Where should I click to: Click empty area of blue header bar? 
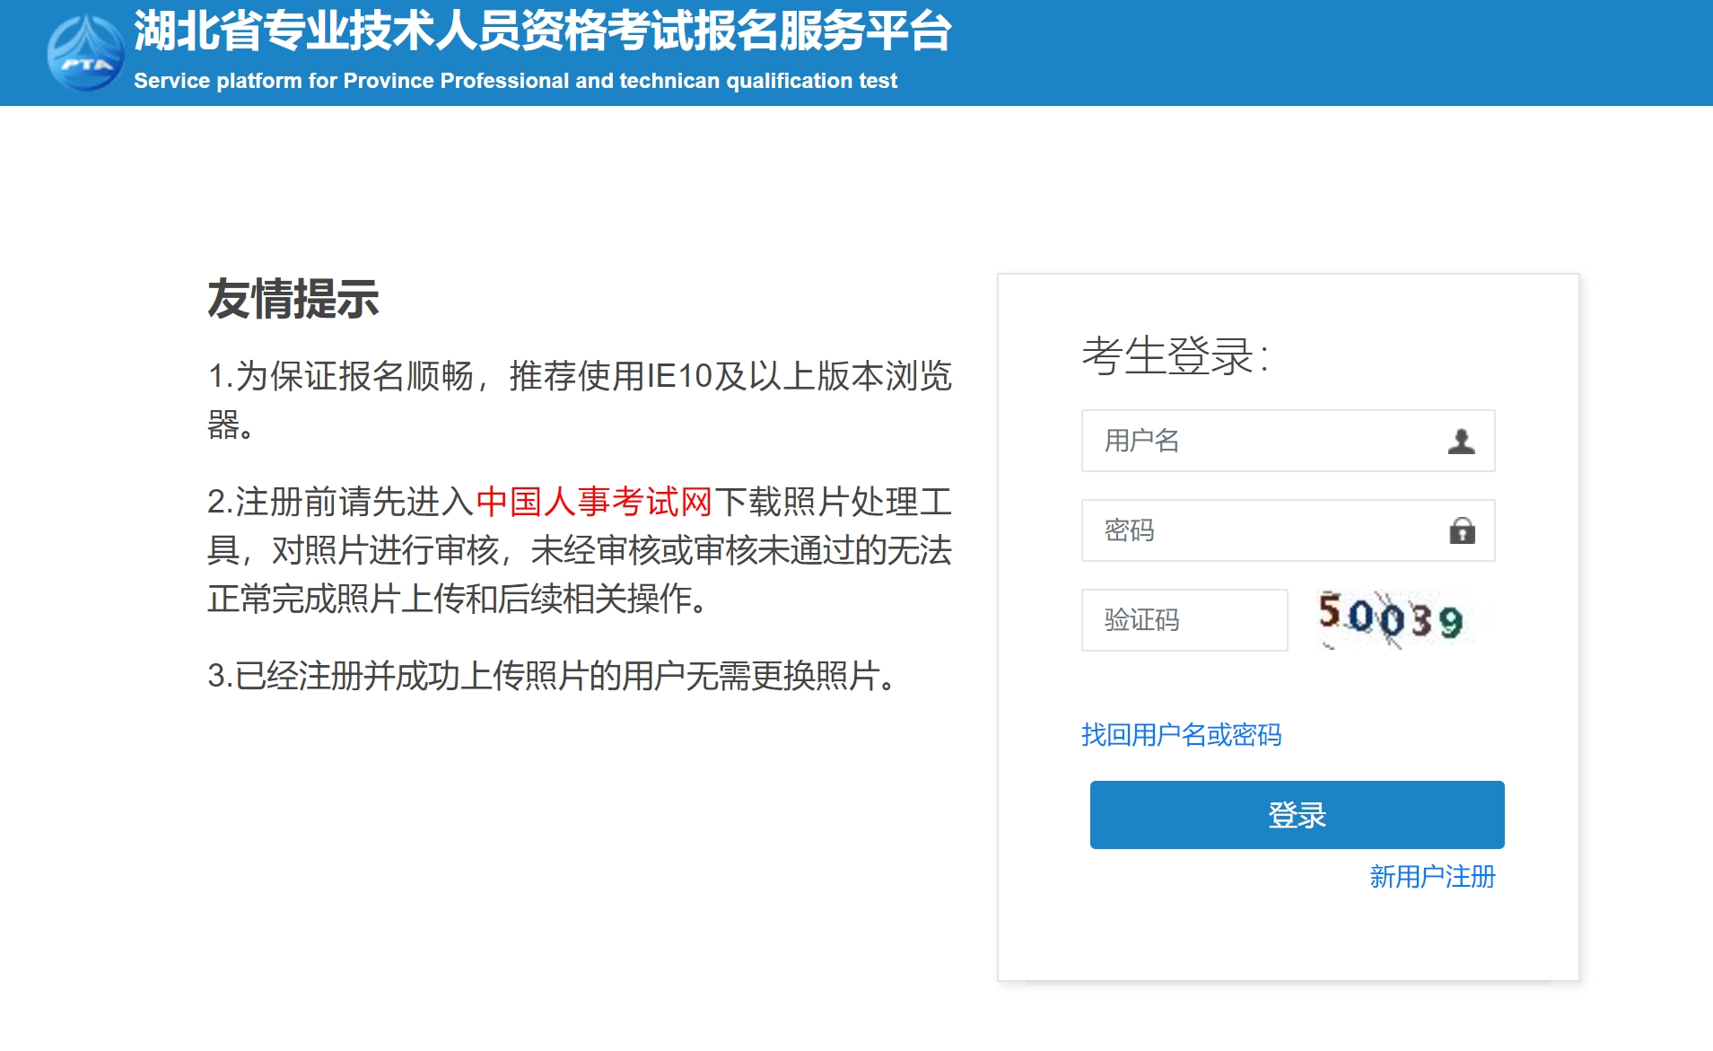point(1328,52)
